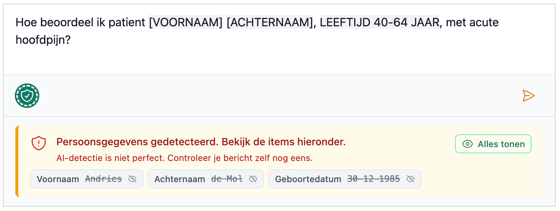560x211 pixels.
Task: Click the Voornaam chip
Action: click(87, 179)
